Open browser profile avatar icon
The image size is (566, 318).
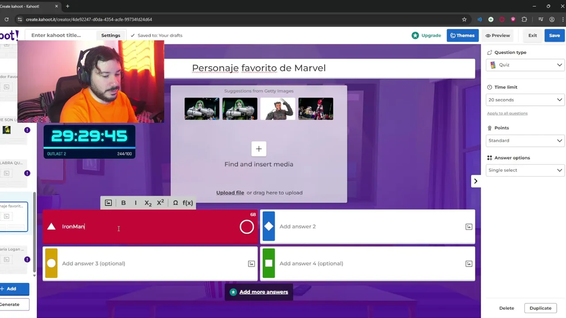point(552,19)
